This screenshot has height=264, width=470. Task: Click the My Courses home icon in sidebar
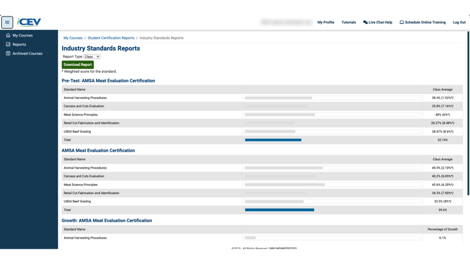tap(8, 35)
